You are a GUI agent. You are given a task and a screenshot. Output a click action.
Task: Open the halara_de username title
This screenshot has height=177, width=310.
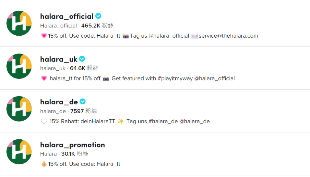coord(59,102)
